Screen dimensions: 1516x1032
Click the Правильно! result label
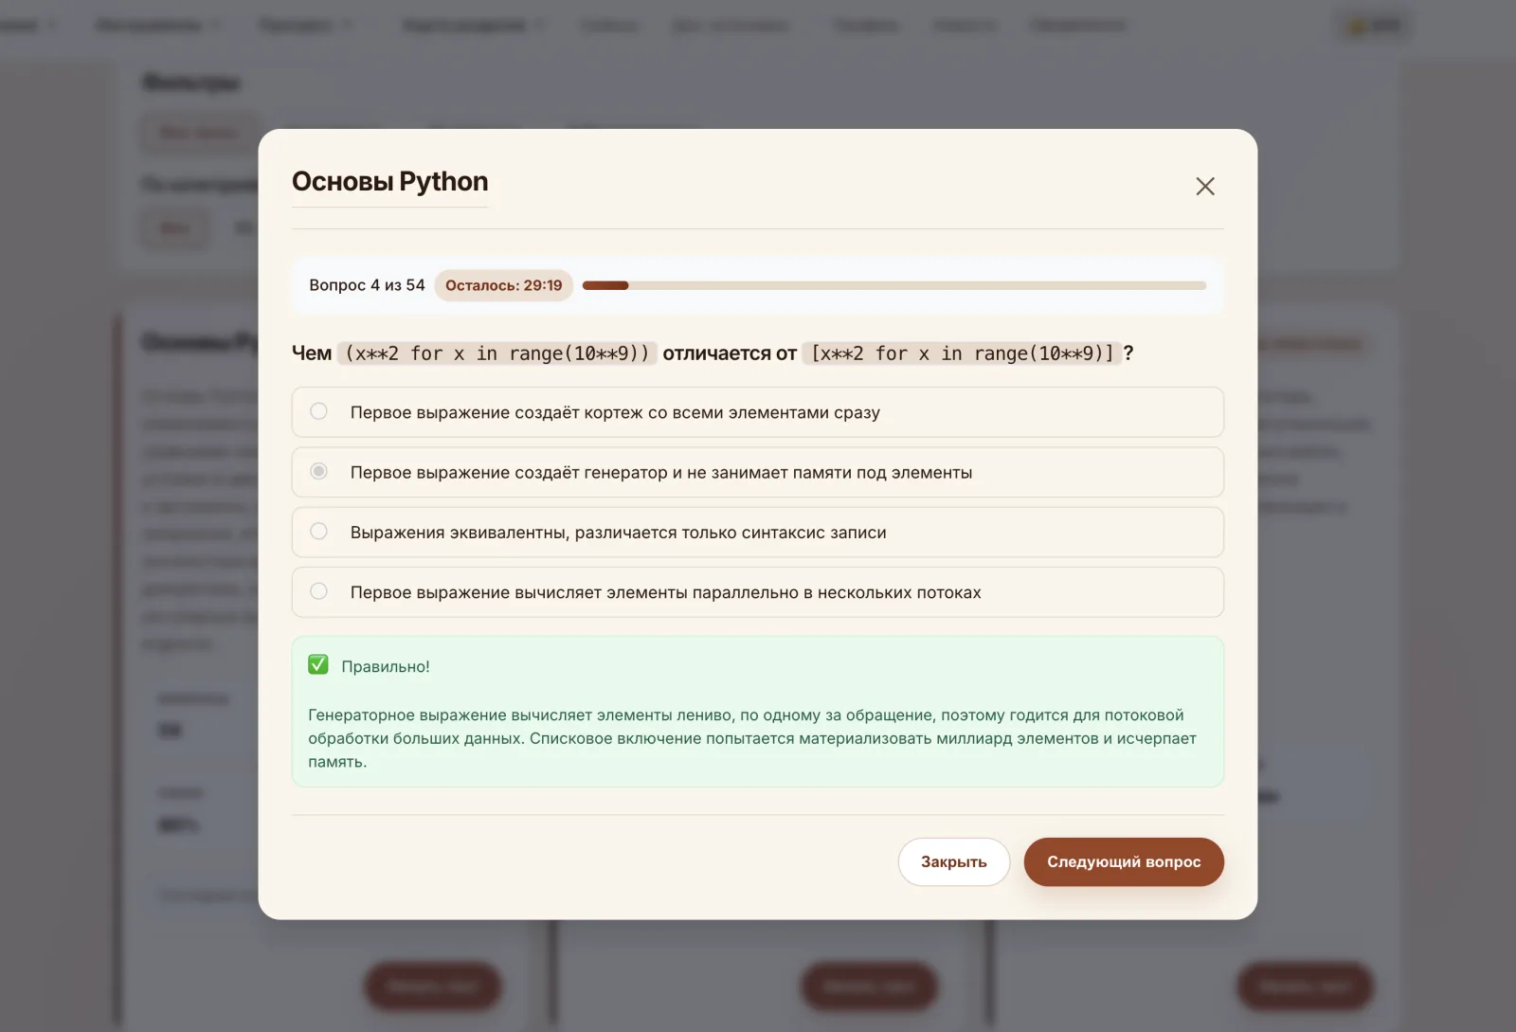click(386, 666)
